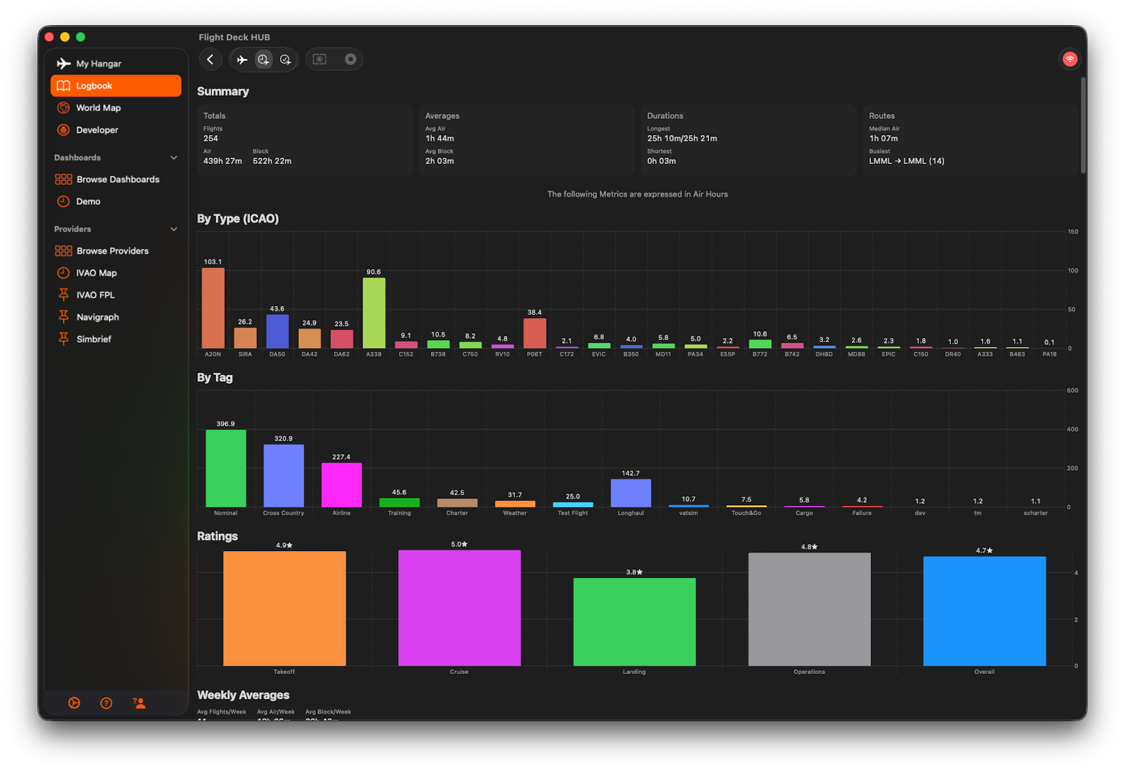This screenshot has width=1125, height=771.
Task: Collapse the Providers section chevron
Action: [x=173, y=229]
